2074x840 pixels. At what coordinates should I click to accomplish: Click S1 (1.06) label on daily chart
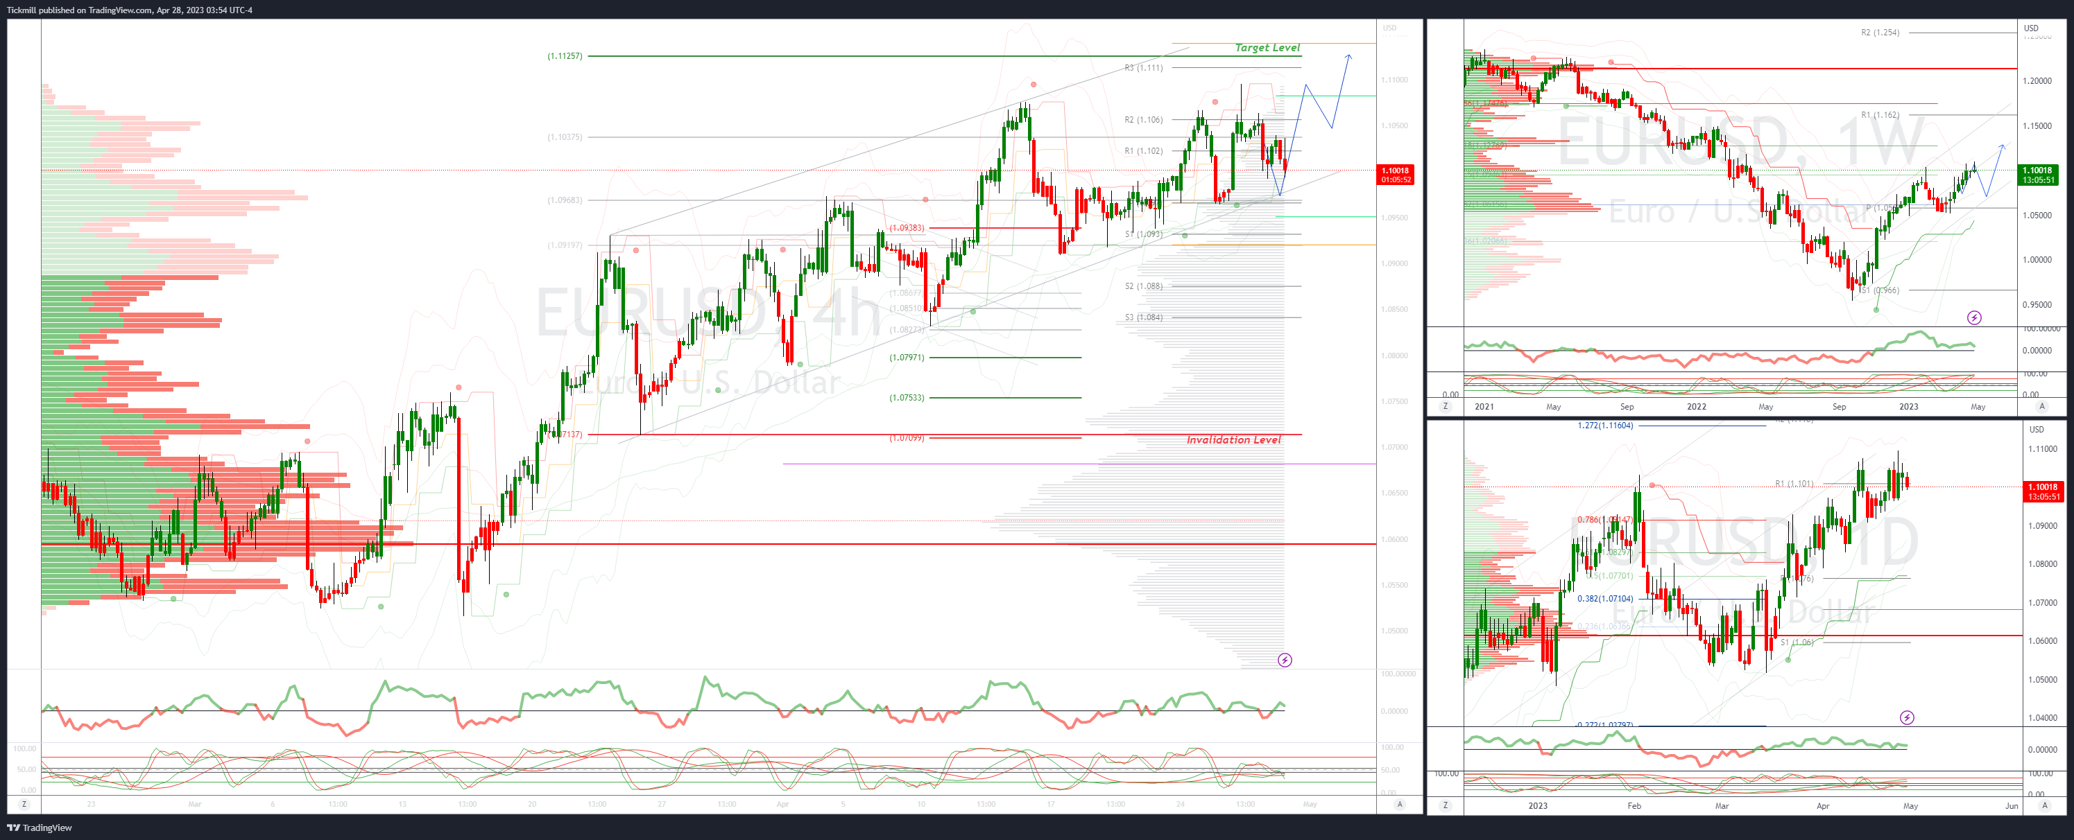pyautogui.click(x=1797, y=642)
